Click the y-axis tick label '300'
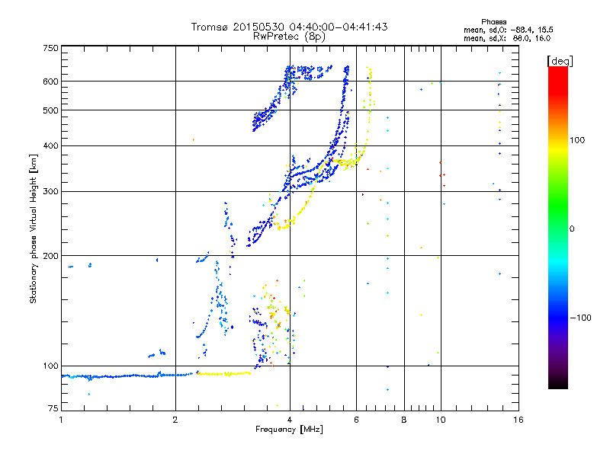 coord(50,192)
